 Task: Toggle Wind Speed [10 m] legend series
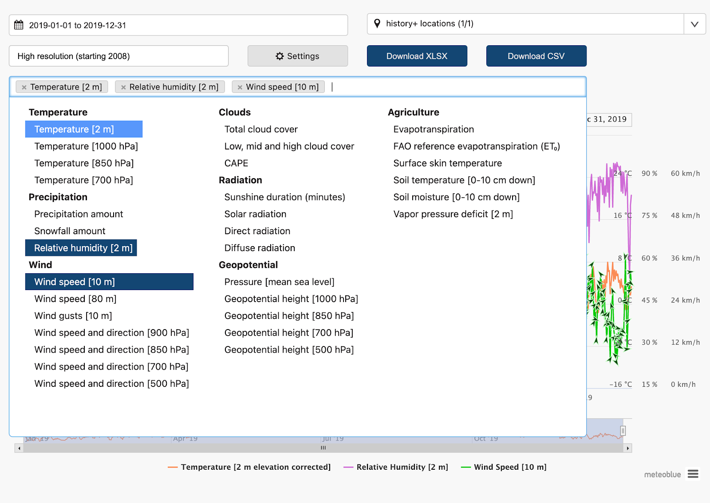pyautogui.click(x=504, y=467)
